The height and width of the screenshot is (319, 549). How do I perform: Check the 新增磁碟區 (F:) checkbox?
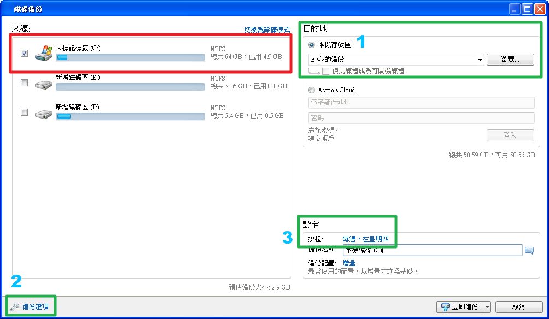click(24, 113)
